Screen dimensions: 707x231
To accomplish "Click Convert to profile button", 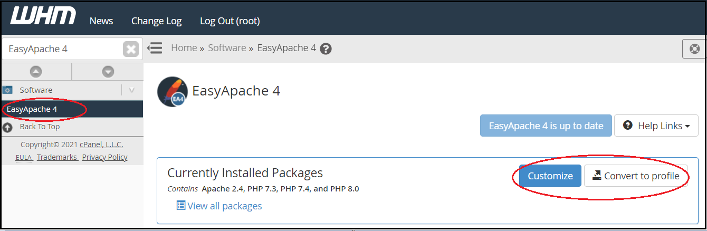I will point(636,176).
